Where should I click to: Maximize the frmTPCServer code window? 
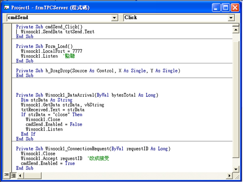point(226,8)
